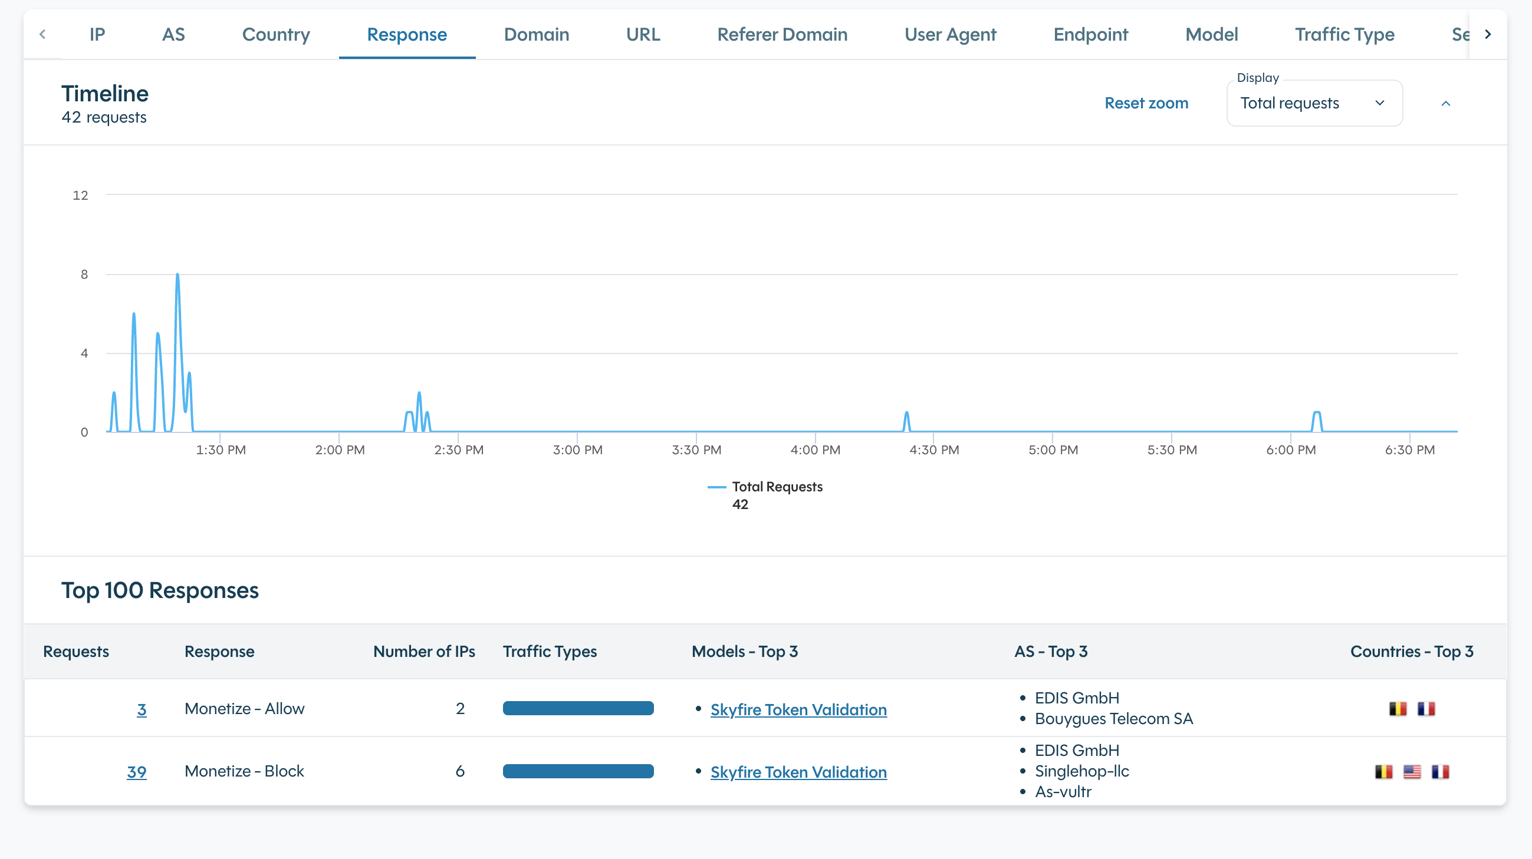Open Skyfire Token Validation in Allow row

point(798,709)
